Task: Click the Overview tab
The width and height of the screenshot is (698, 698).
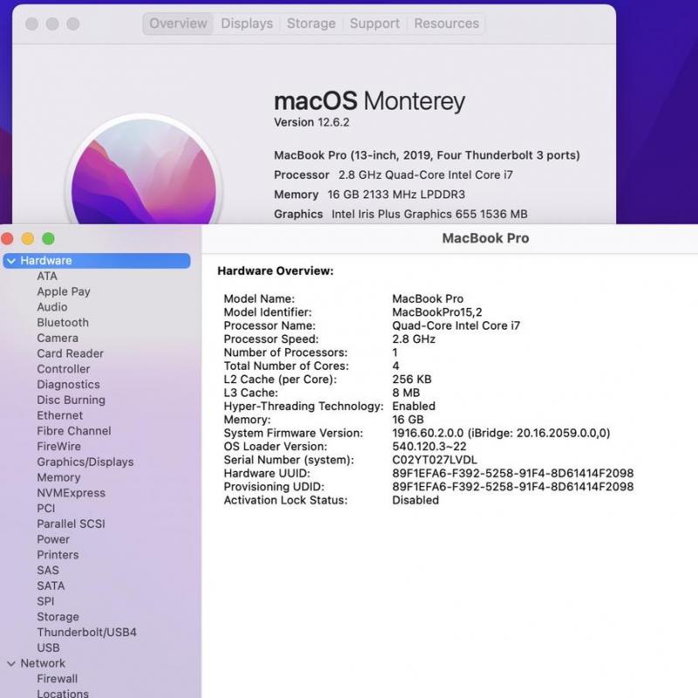Action: (178, 24)
